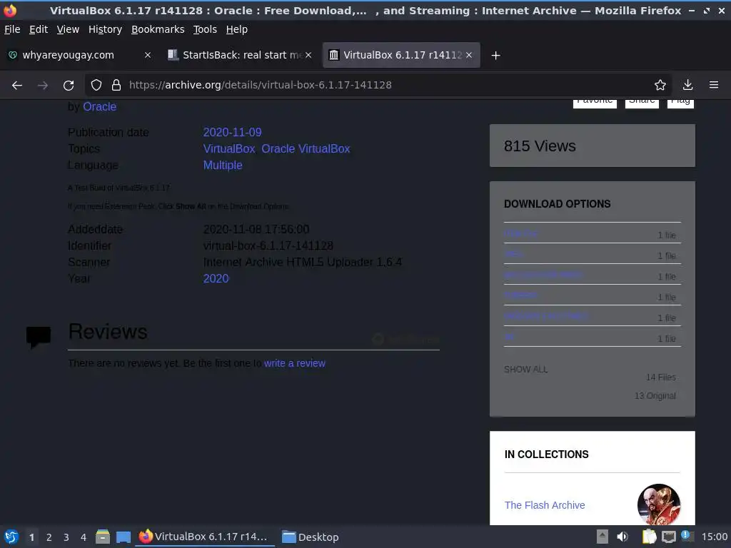Viewport: 731px width, 548px height.
Task: Switch to workspace 1 in taskbar
Action: [x=31, y=537]
